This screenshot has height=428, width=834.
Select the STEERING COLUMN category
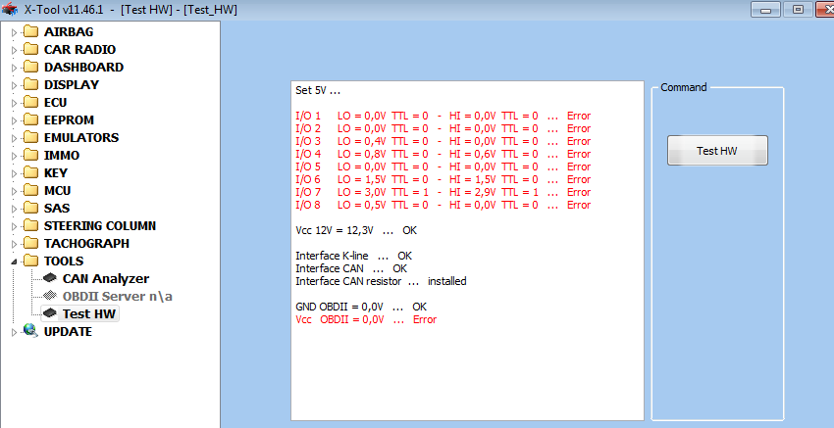[100, 225]
